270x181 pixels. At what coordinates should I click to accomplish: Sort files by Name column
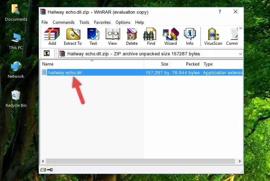pos(92,64)
